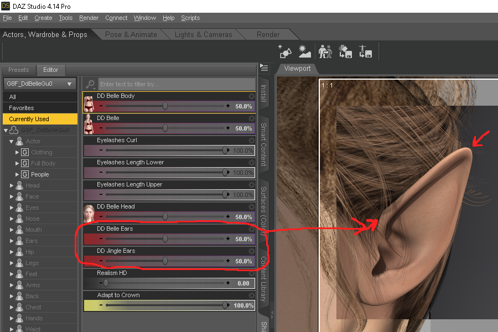The width and height of the screenshot is (498, 332).
Task: Click the Adapt to Crown 100.0% value
Action: point(243,305)
